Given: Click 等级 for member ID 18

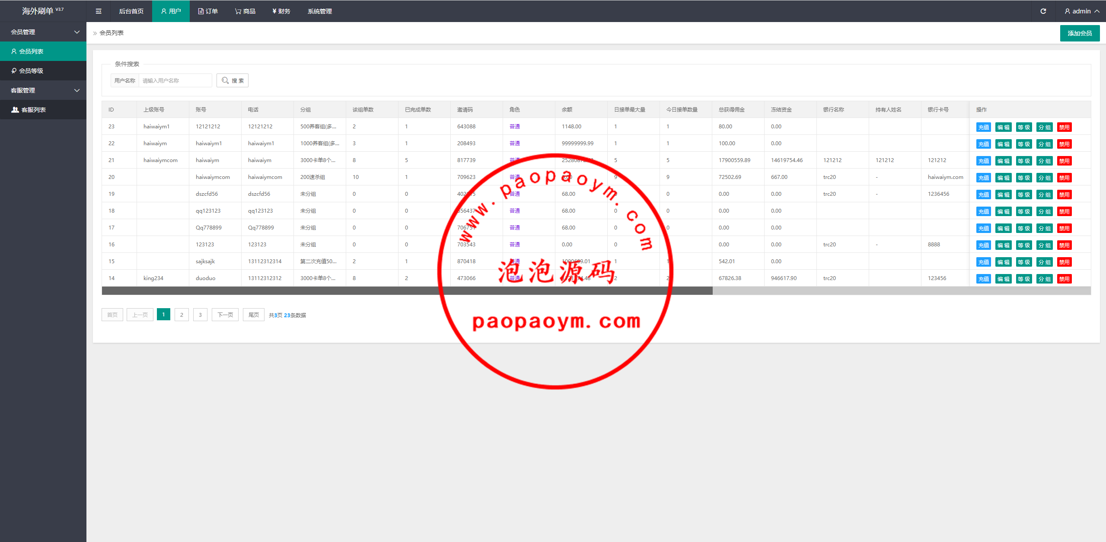Looking at the screenshot, I should pos(1024,211).
